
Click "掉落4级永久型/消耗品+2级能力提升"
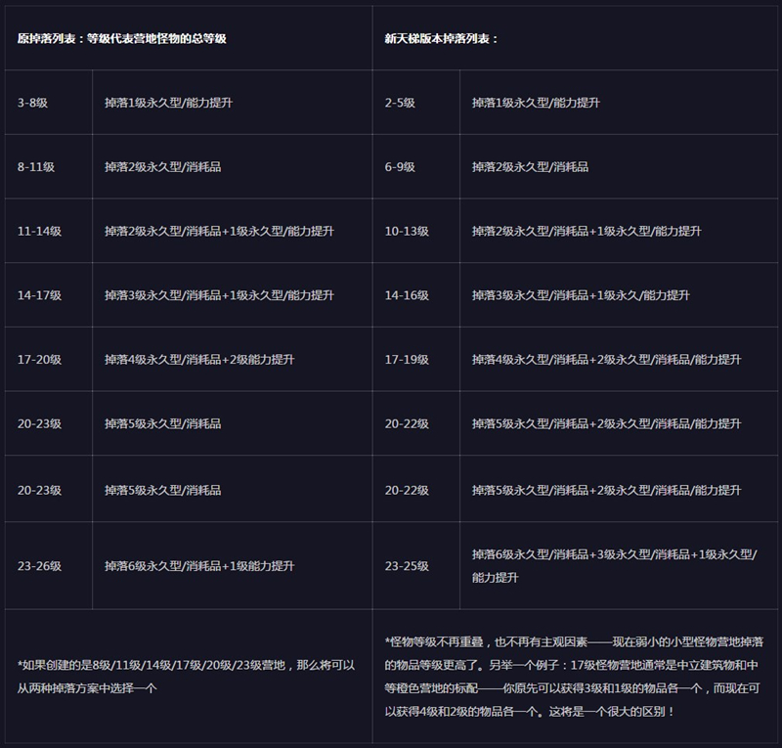(199, 360)
